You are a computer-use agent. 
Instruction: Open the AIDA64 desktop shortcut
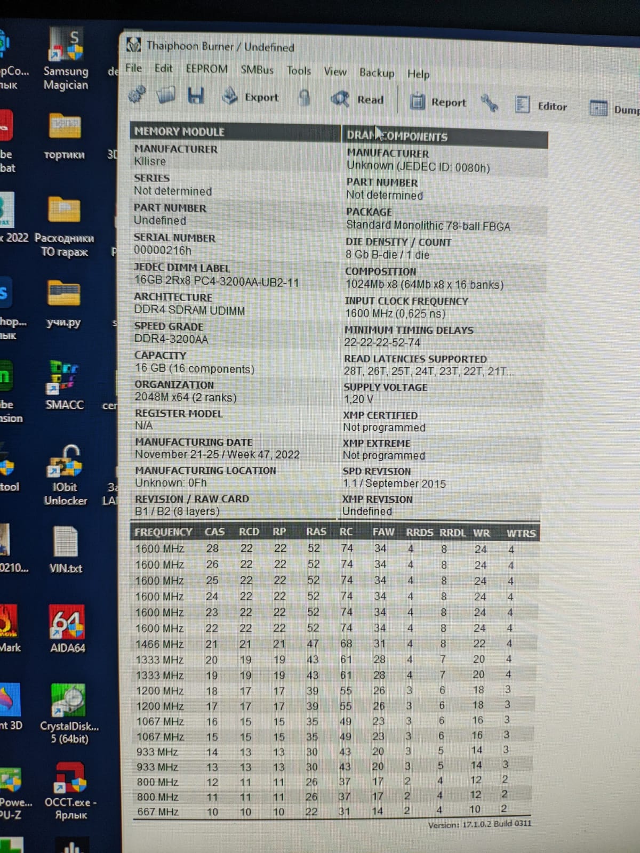(67, 629)
